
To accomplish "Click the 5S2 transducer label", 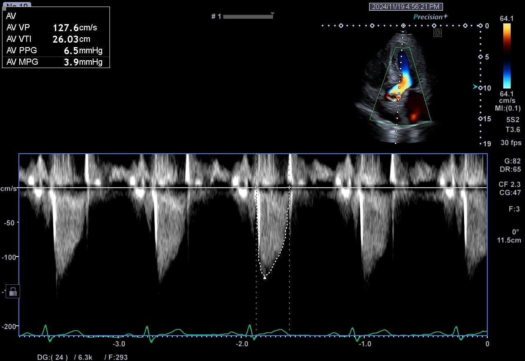I will point(513,120).
